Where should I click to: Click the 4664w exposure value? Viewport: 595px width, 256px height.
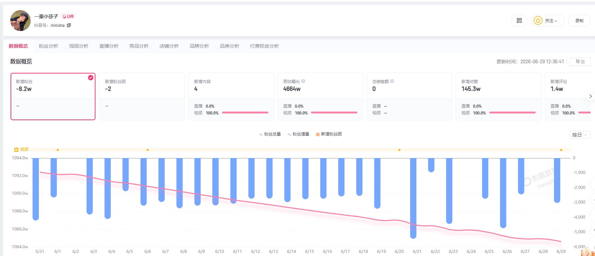click(292, 89)
